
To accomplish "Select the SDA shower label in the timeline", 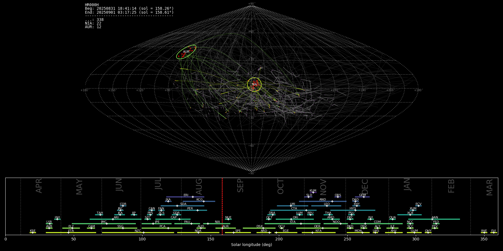I will click(x=183, y=204).
